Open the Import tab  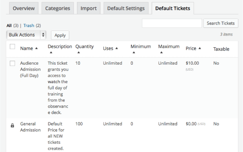(89, 8)
